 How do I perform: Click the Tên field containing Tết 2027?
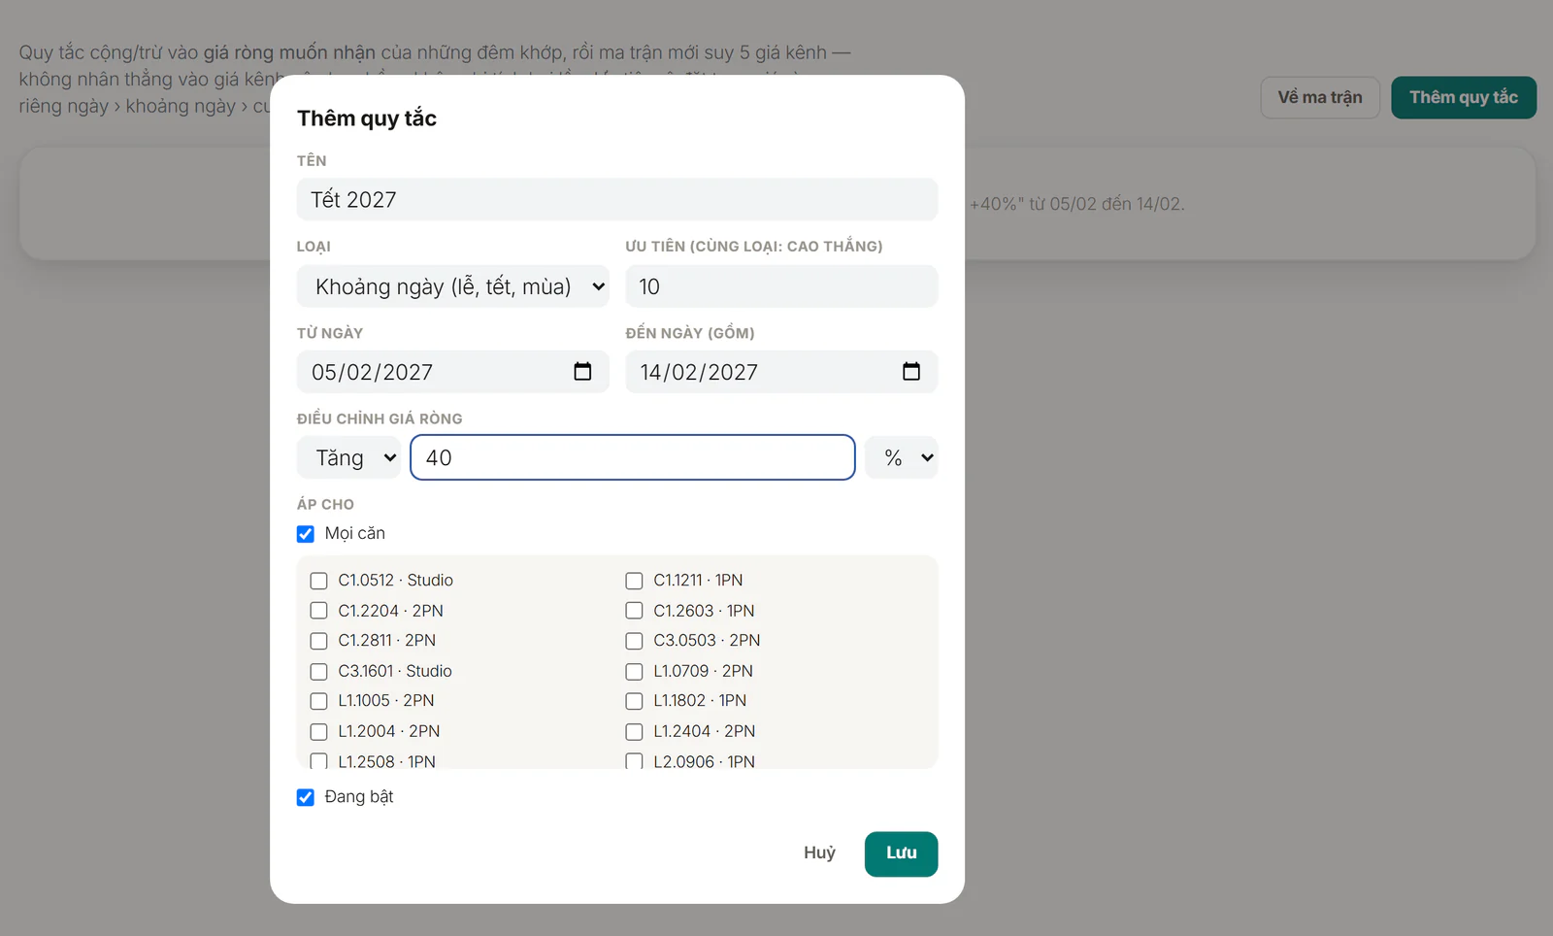pos(617,199)
